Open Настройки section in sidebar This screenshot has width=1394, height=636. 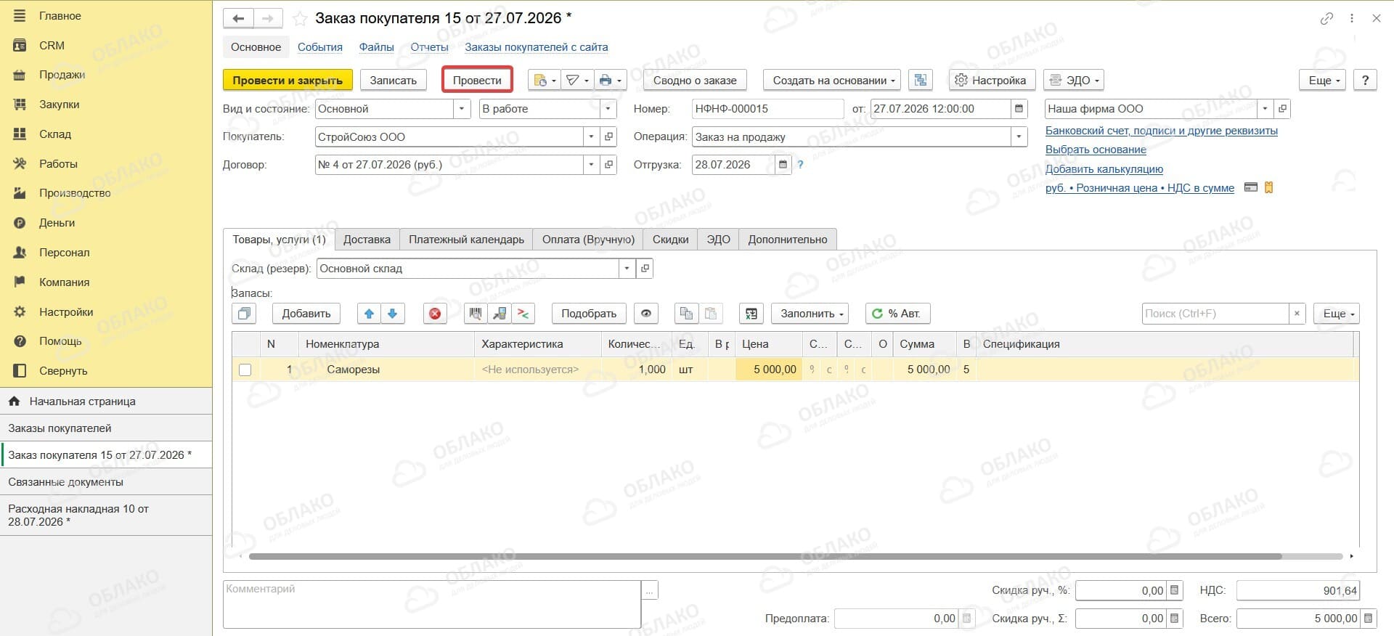tap(66, 312)
